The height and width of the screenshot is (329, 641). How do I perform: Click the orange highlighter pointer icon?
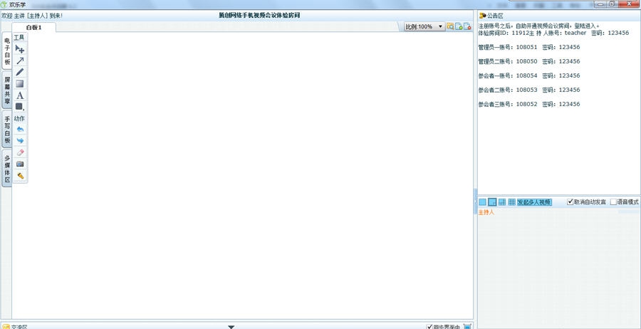coord(20,176)
